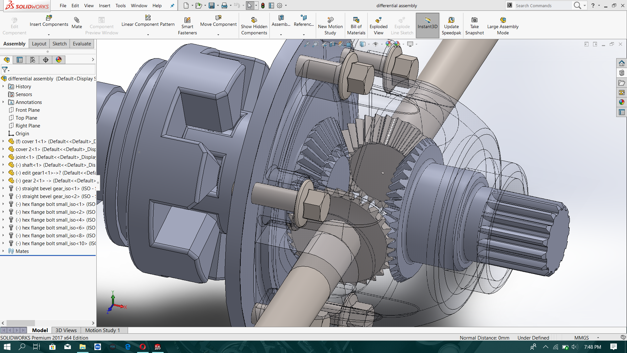Open the ConfigurationManager tab icon

tap(33, 60)
